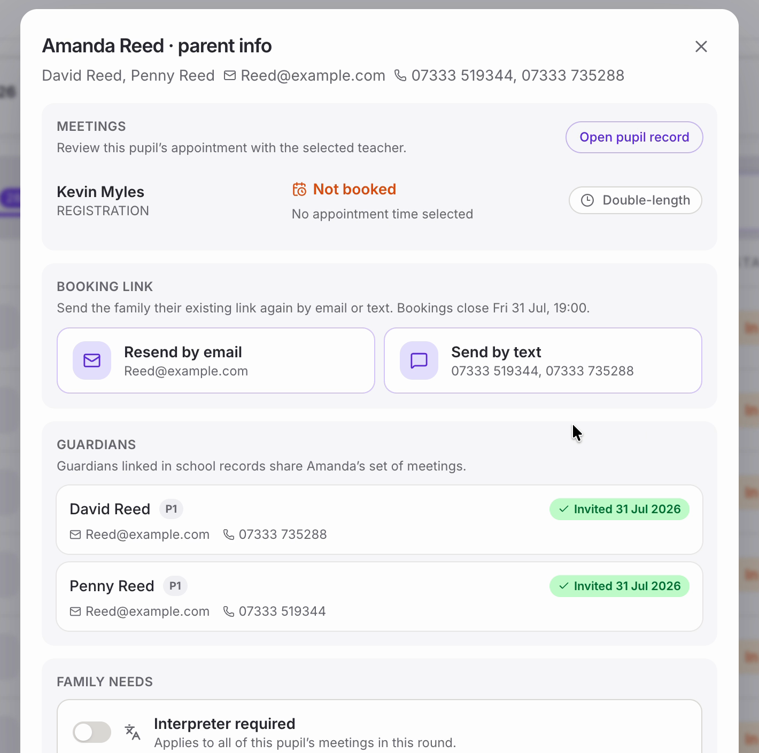Click the header email icon near Reed@example.com

point(230,76)
